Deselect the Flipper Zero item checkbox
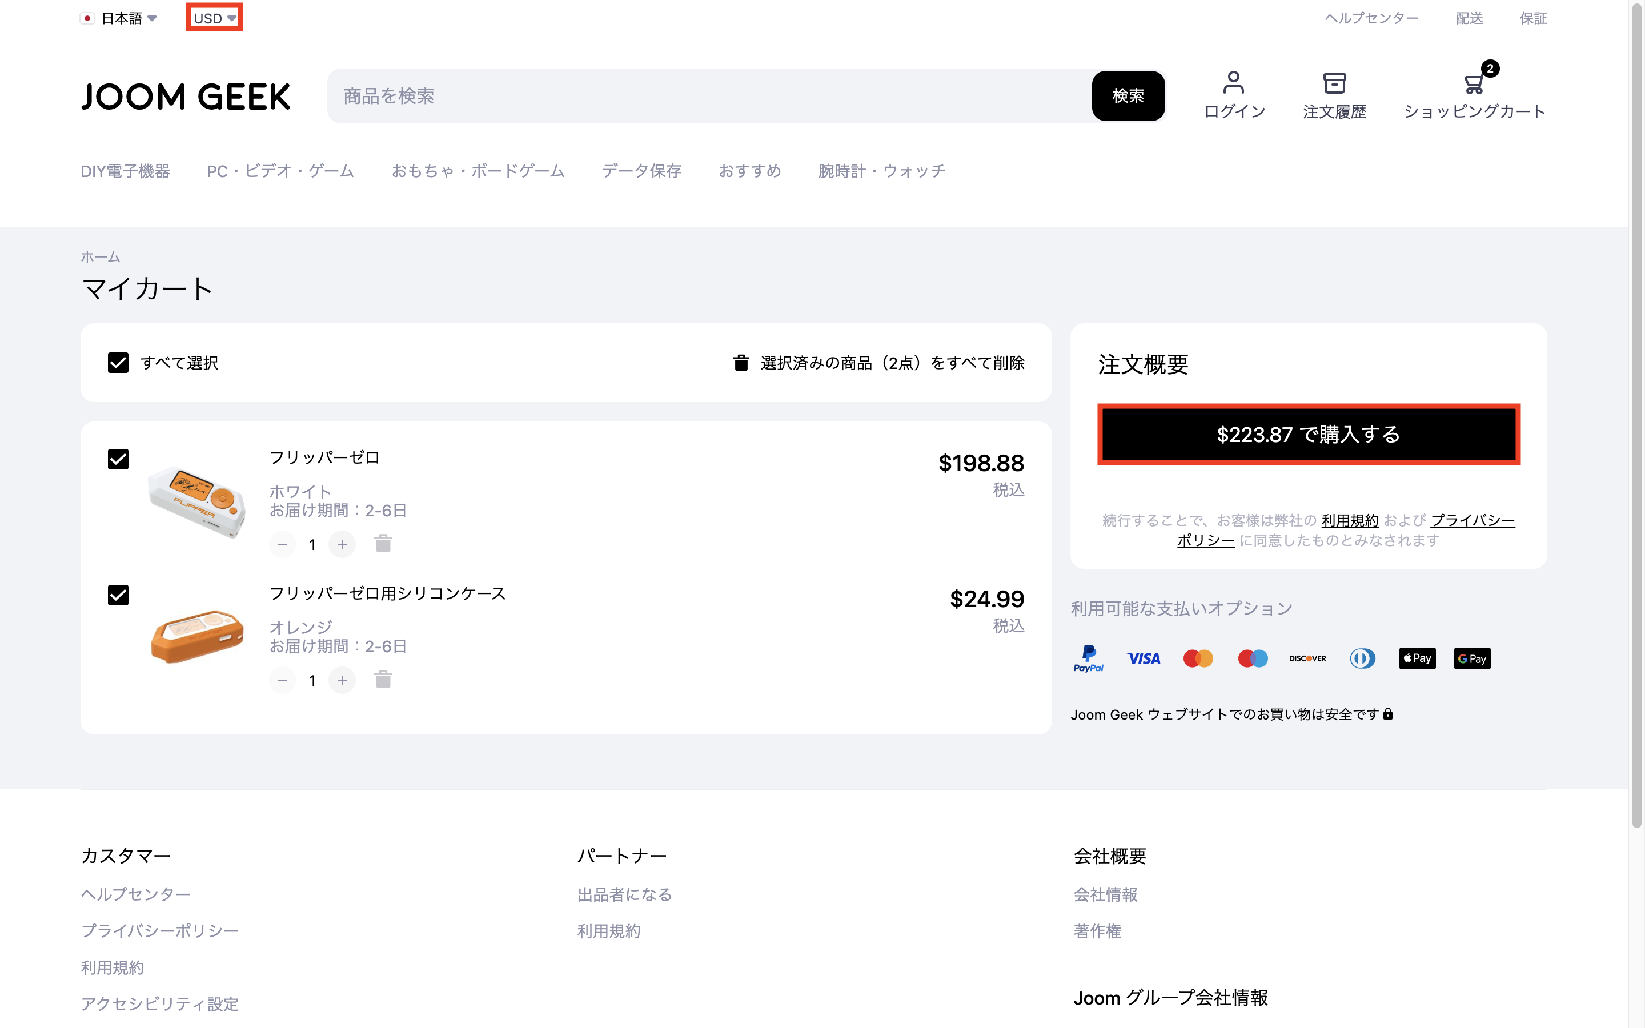This screenshot has height=1028, width=1645. tap(118, 459)
